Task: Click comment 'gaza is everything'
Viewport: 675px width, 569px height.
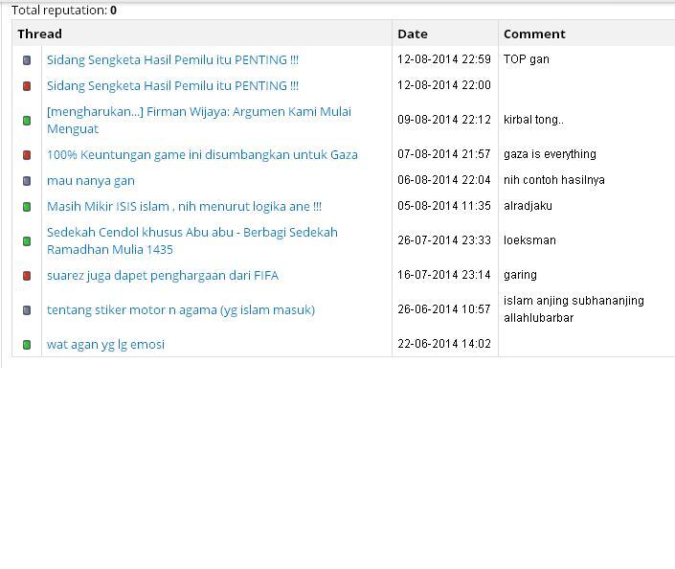Action: pyautogui.click(x=550, y=154)
